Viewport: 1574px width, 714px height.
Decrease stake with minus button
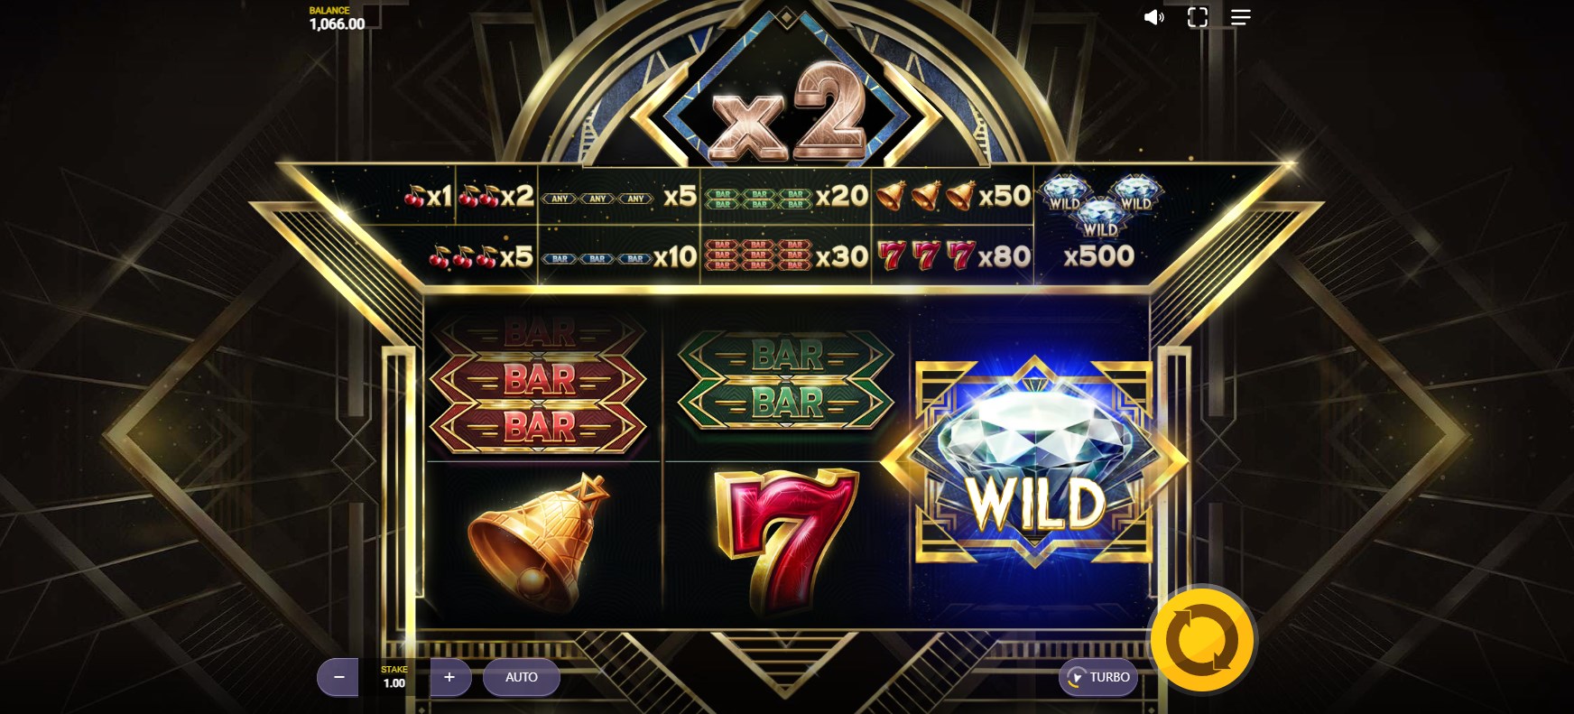tap(338, 677)
